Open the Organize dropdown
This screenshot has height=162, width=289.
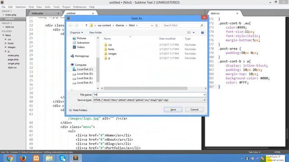(x=76, y=32)
